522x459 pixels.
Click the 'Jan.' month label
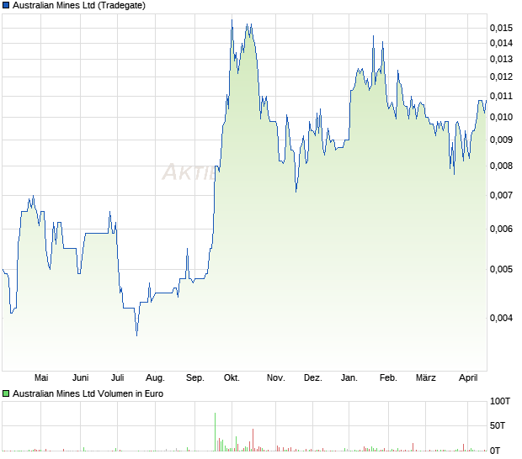[349, 378]
